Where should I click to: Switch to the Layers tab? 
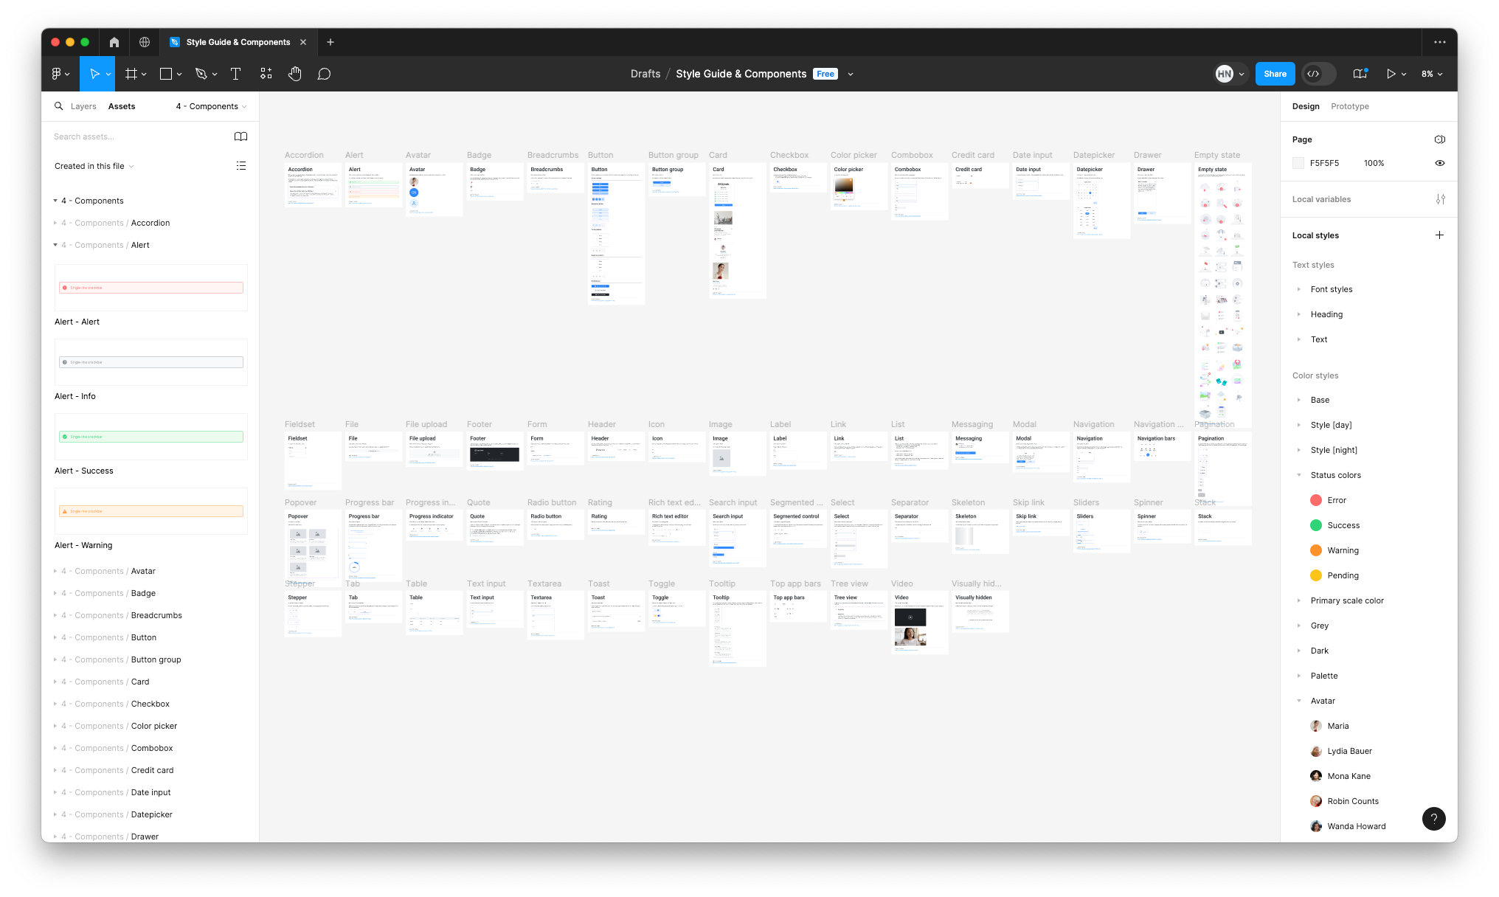83,106
